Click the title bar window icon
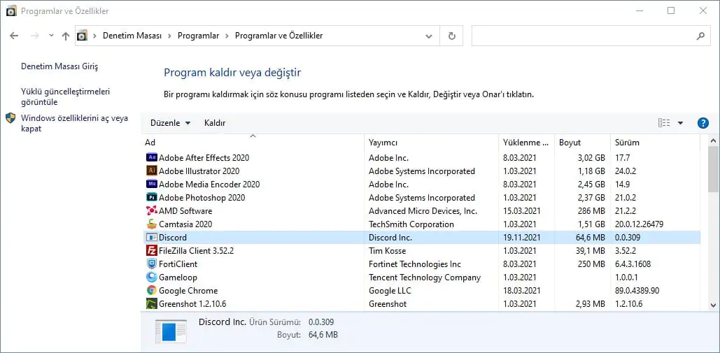720x353 pixels. 13,11
